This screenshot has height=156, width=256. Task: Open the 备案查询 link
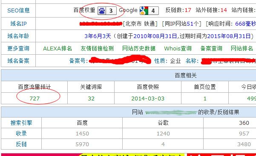click(x=211, y=48)
